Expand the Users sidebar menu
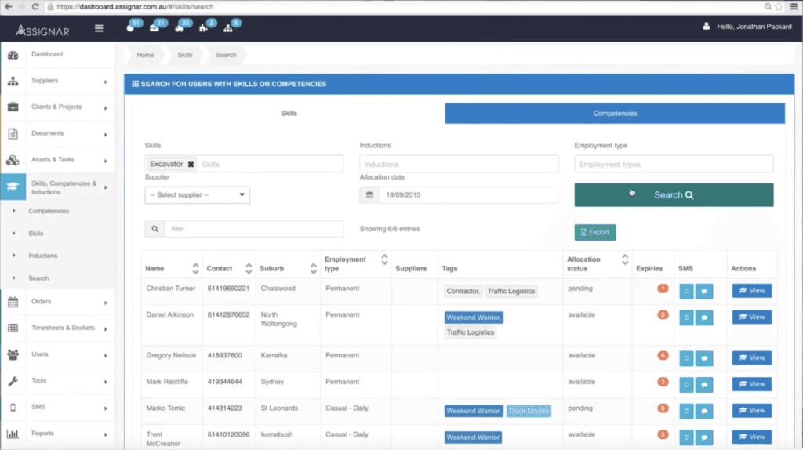This screenshot has width=803, height=450. click(106, 355)
